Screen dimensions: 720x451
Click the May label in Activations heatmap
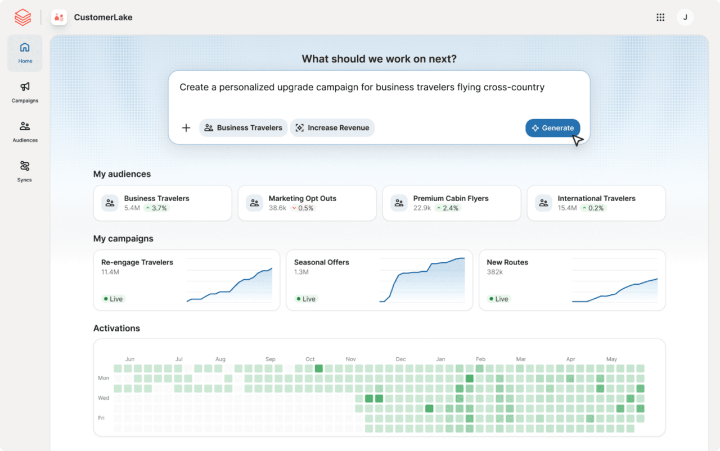point(611,359)
